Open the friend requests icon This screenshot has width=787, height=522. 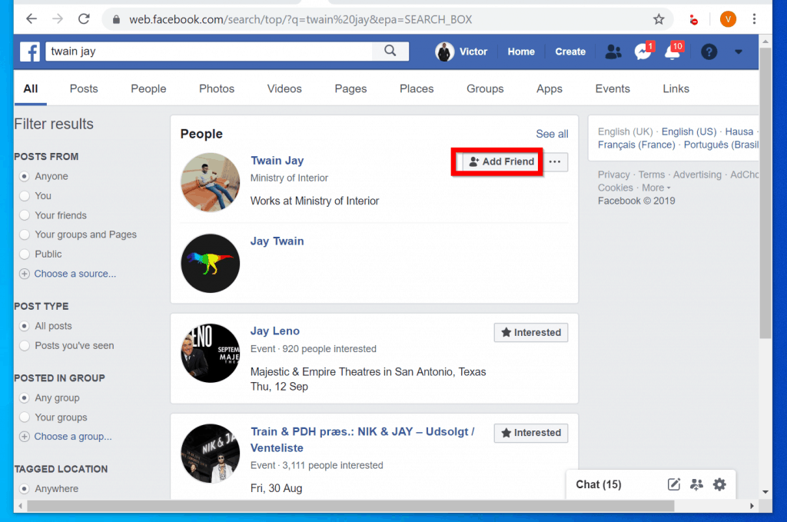(613, 52)
